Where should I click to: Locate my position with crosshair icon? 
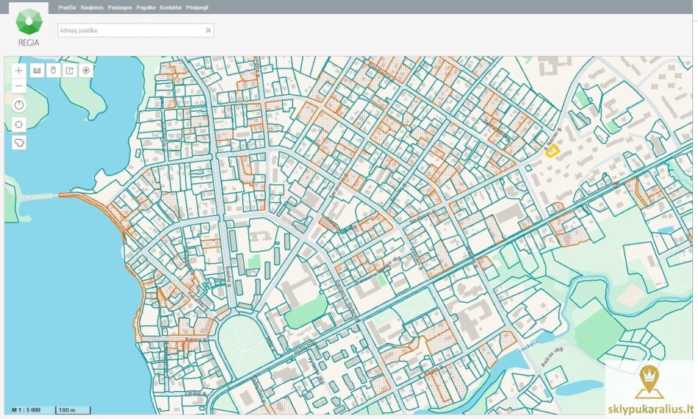18,124
